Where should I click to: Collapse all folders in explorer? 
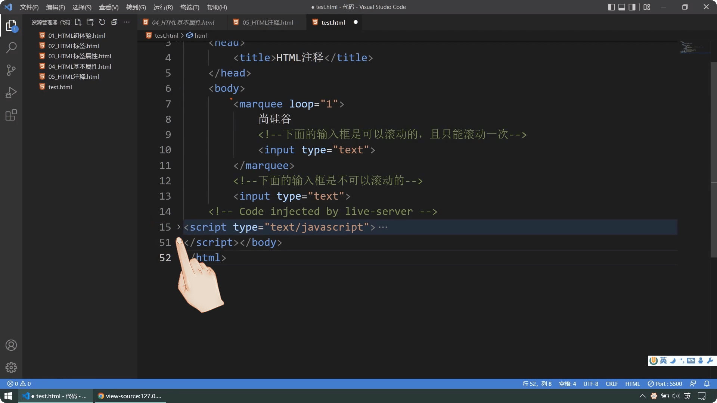[114, 22]
